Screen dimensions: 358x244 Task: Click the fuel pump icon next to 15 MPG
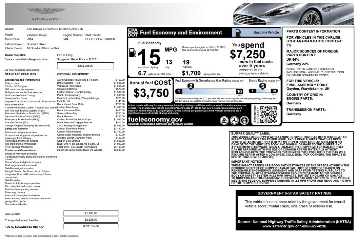(133, 53)
